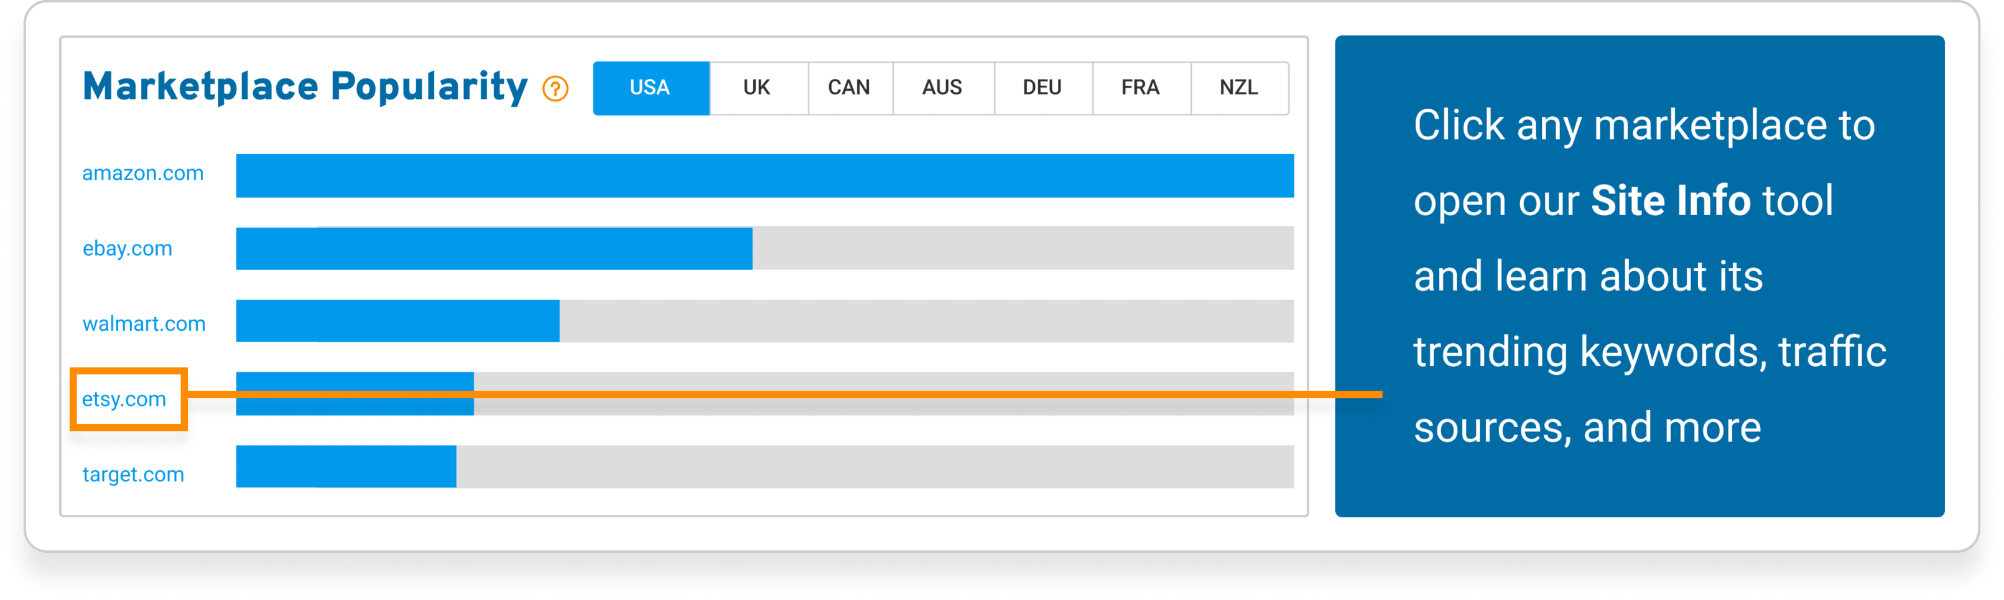Click the etsy.com popularity bar
Image resolution: width=2004 pixels, height=600 pixels.
765,394
